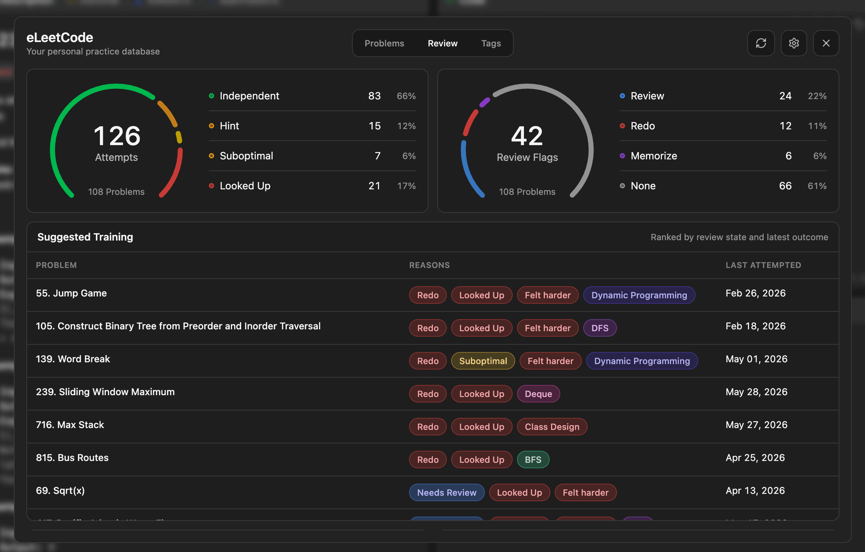Open 105. Construct Binary Tree problem
Image resolution: width=865 pixels, height=552 pixels.
tap(178, 326)
